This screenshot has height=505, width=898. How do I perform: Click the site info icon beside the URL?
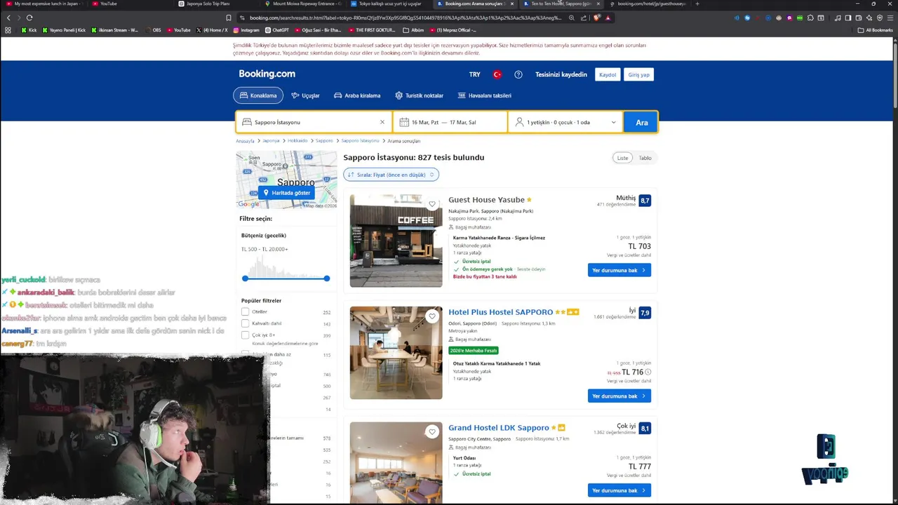(241, 18)
